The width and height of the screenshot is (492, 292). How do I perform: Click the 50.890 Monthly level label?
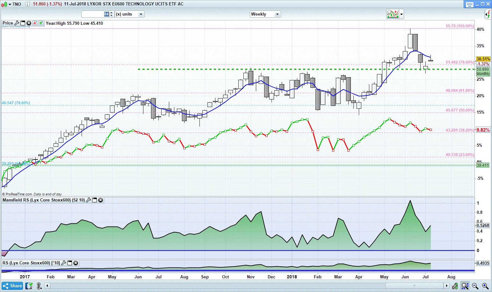point(483,71)
